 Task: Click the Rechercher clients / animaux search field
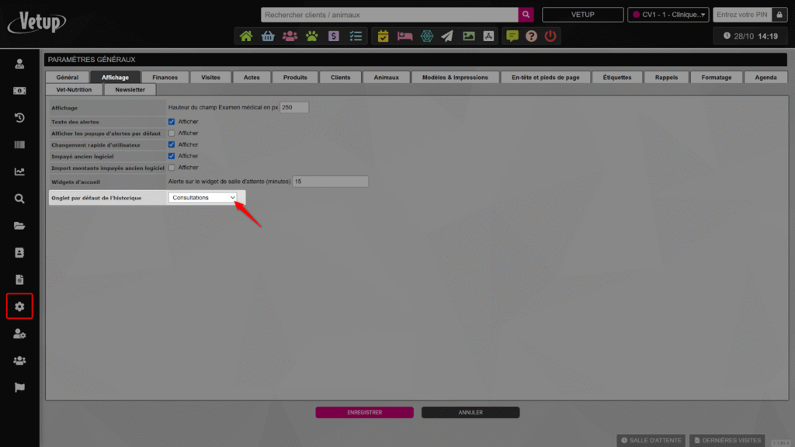coord(390,15)
